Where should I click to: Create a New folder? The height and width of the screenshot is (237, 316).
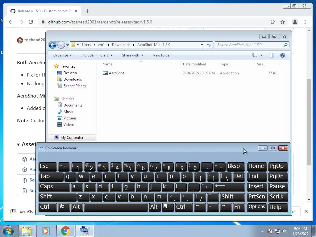[162, 55]
